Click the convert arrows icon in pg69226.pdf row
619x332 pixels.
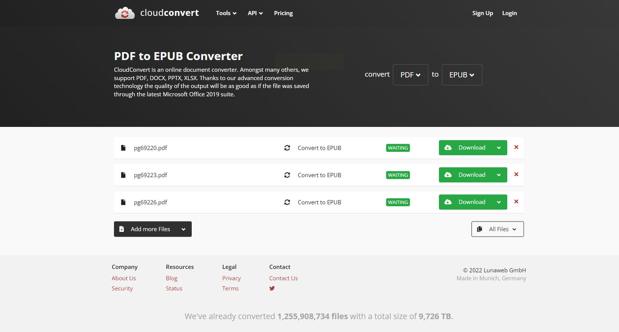point(287,202)
